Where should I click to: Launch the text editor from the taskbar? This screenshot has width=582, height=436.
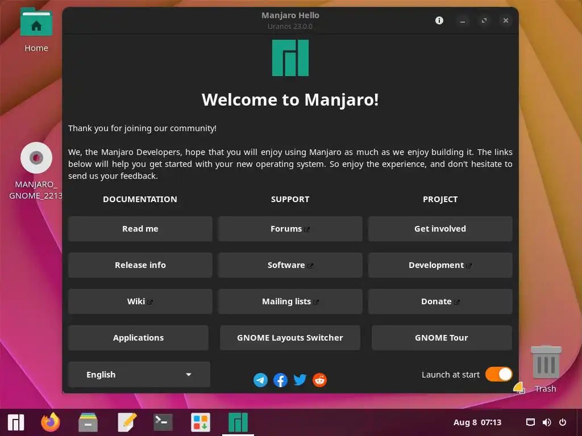pos(127,422)
